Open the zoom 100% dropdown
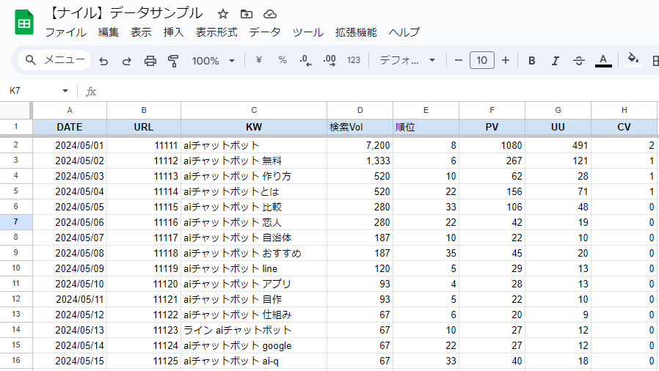 coord(214,61)
